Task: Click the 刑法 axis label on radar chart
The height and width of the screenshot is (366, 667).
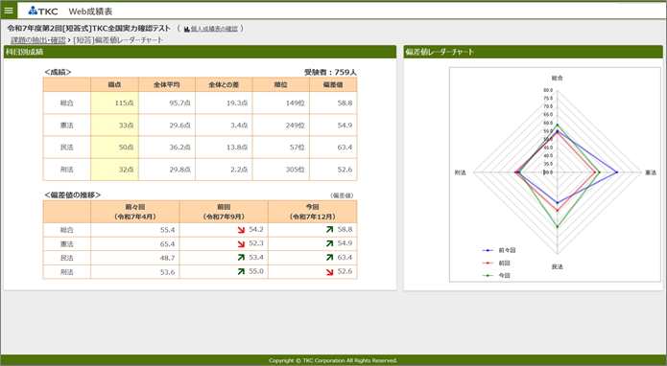Action: click(461, 172)
